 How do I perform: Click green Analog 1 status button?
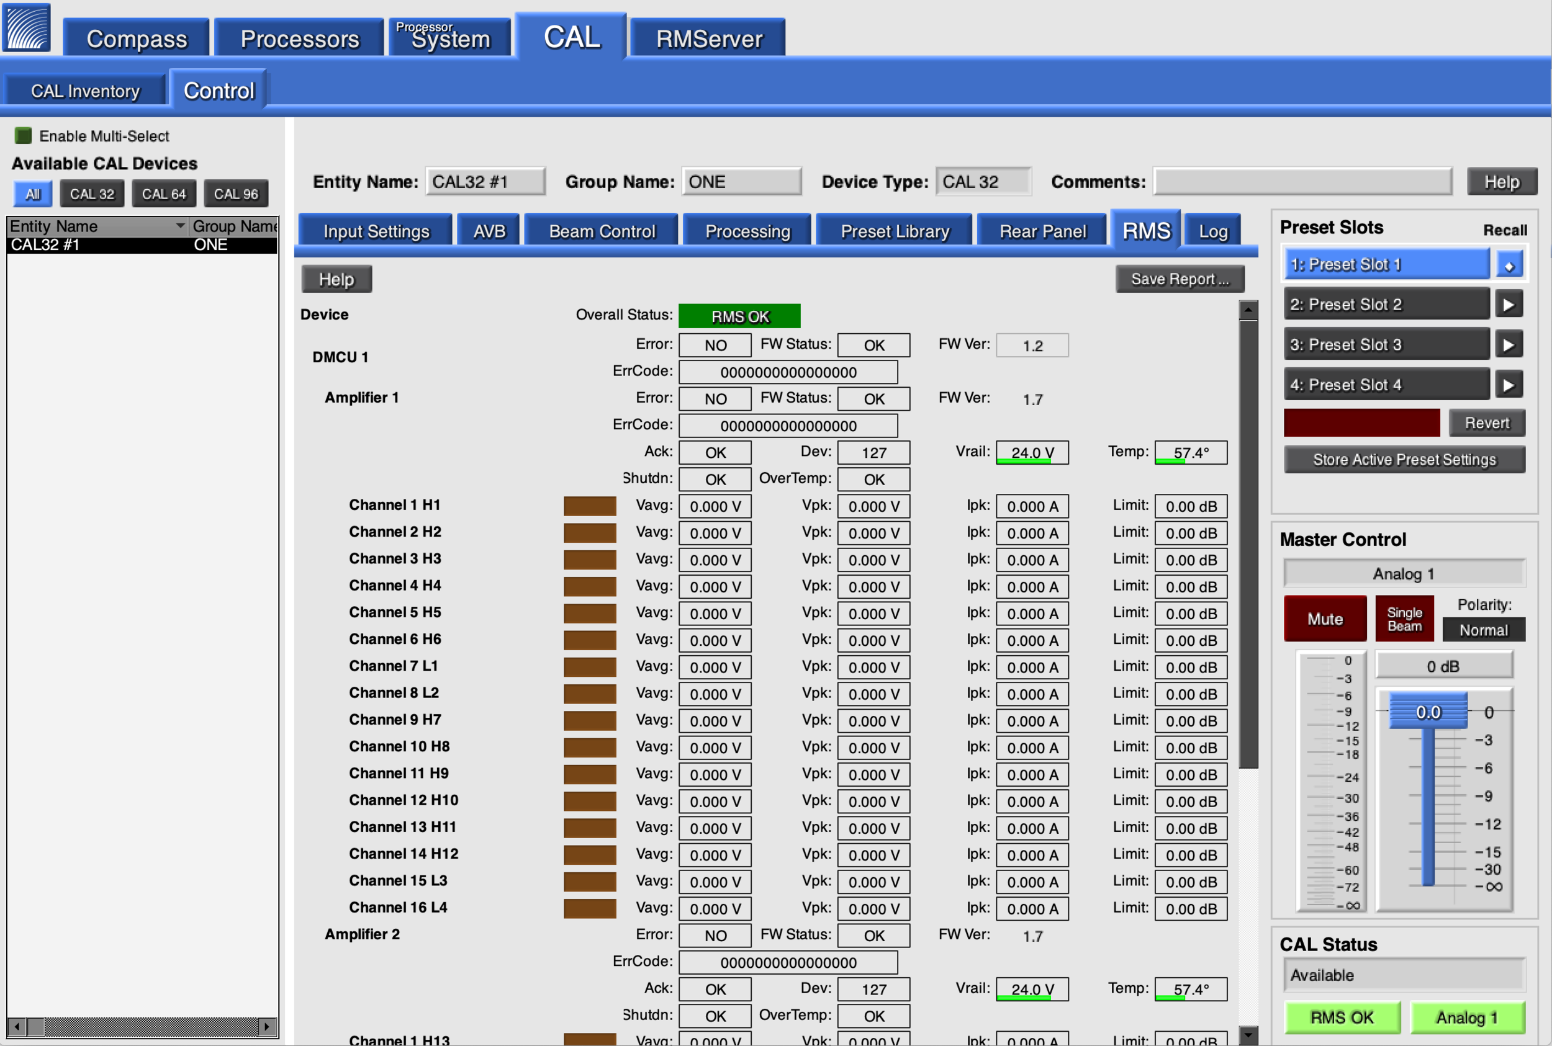(x=1467, y=1018)
